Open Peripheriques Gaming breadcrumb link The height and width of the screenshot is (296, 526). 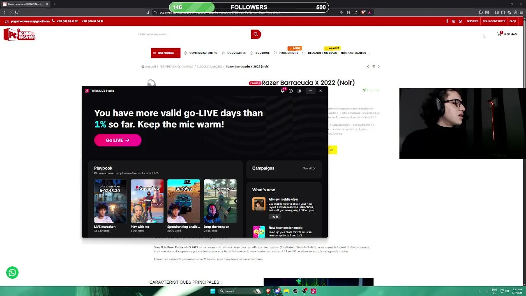pyautogui.click(x=176, y=67)
